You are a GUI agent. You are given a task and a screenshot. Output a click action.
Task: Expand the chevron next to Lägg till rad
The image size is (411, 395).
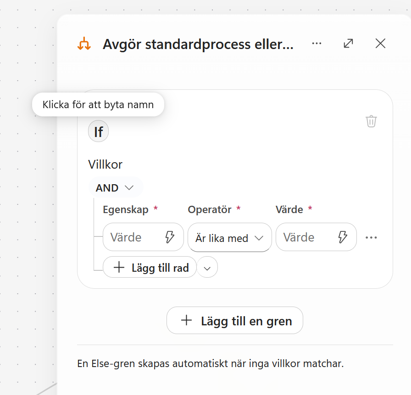pos(207,267)
